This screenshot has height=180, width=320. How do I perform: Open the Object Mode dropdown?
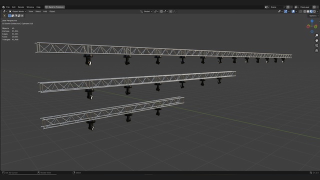[x=17, y=11]
